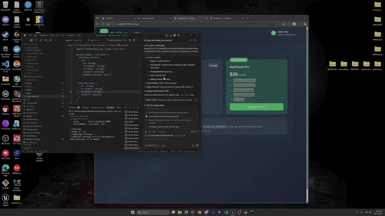Maximize the terminal panel with chevron up

(134, 107)
